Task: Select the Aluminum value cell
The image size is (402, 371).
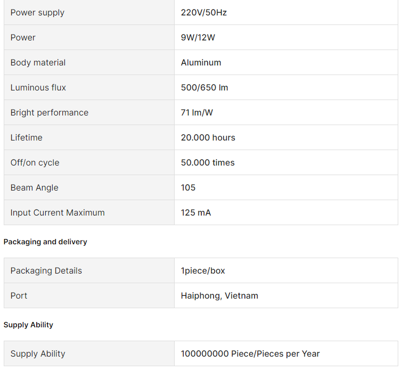Action: (201, 62)
